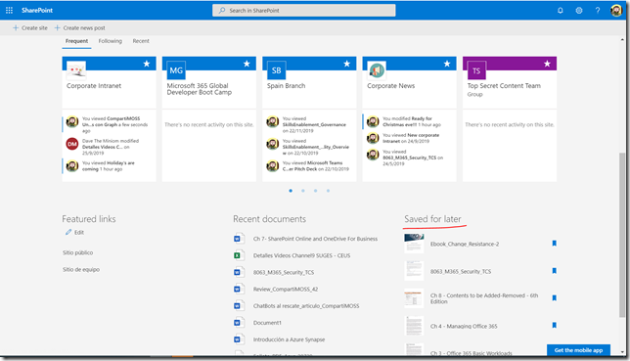Image resolution: width=630 pixels, height=361 pixels.
Task: Open Microsoft 365 Global Developer Boot Camp title
Action: pyautogui.click(x=200, y=89)
